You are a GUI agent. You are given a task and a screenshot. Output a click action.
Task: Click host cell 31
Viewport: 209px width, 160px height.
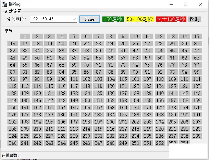(197, 43)
